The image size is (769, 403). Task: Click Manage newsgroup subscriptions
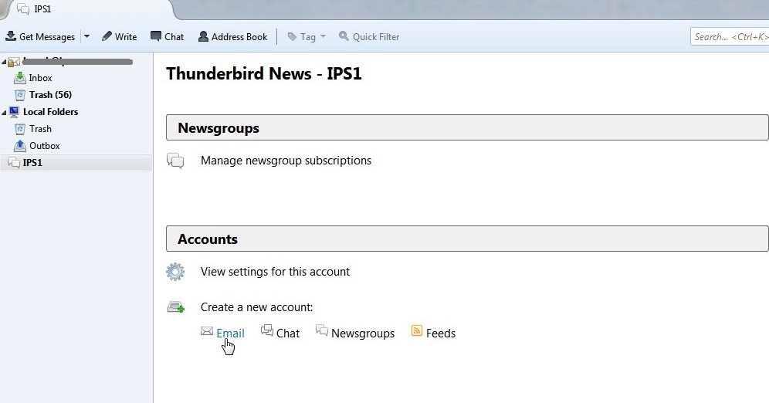pos(286,161)
